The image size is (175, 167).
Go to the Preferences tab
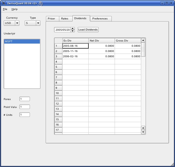click(x=100, y=19)
